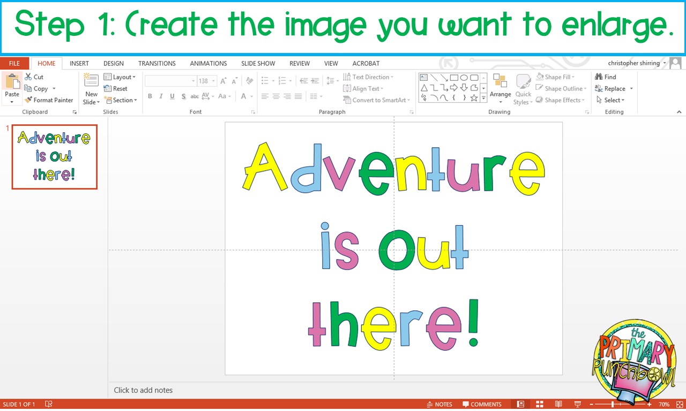Click the Clear All Formatting eraser icon
686x411 pixels.
[249, 81]
